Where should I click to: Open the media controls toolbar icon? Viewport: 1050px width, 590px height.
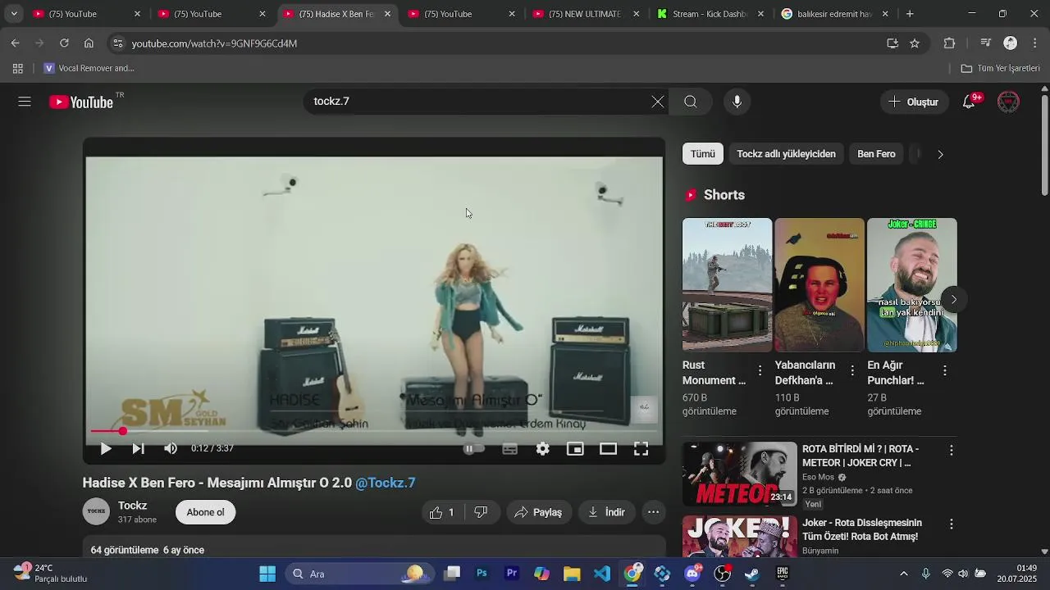pyautogui.click(x=986, y=43)
